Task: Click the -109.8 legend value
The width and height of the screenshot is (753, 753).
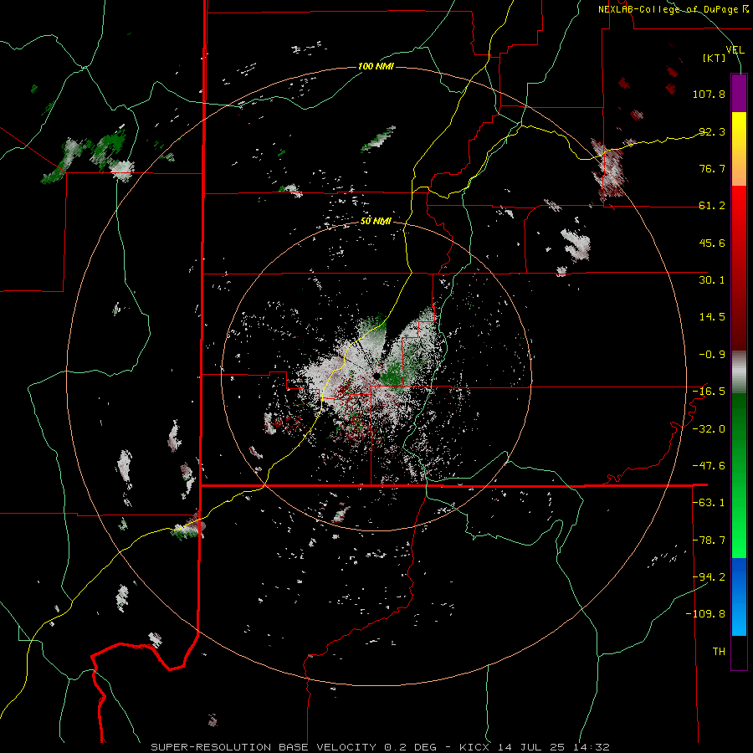Action: [706, 614]
